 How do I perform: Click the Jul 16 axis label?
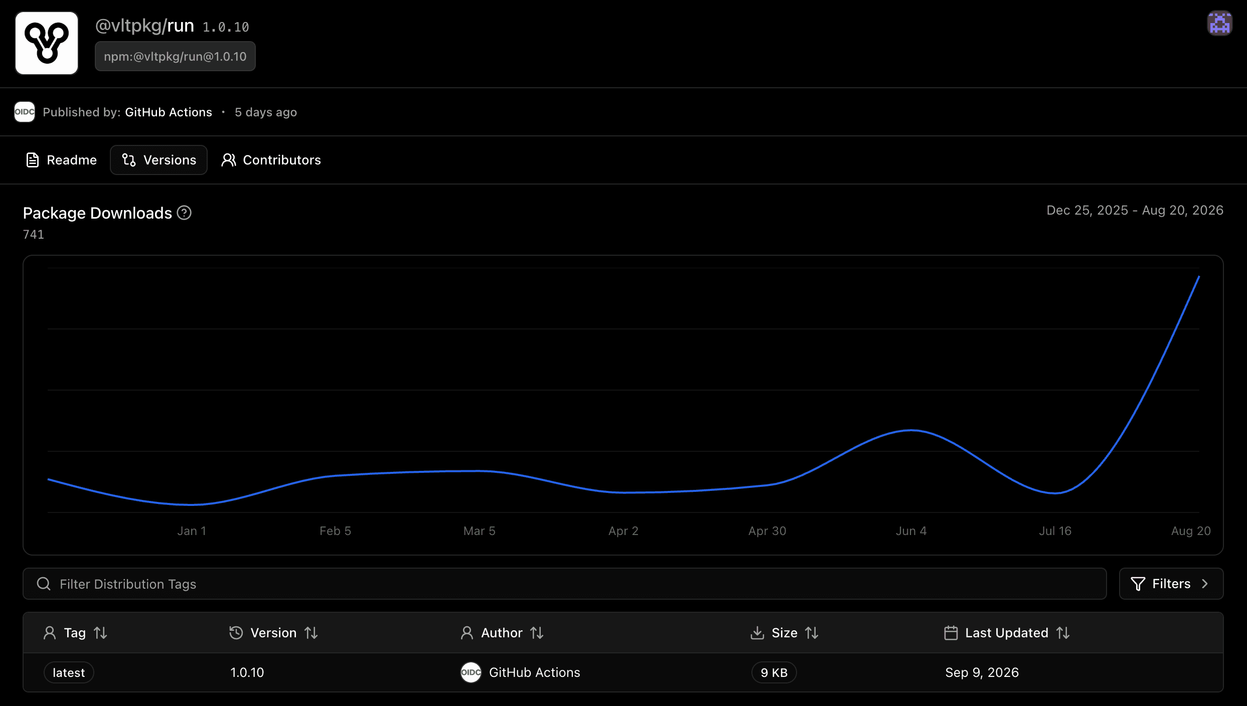1055,531
